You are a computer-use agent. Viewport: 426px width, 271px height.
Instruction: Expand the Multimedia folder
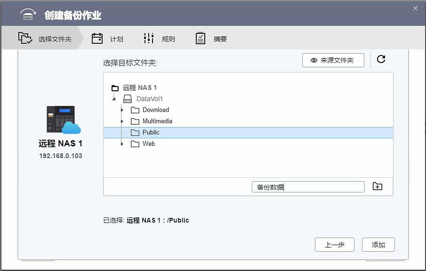pos(122,121)
